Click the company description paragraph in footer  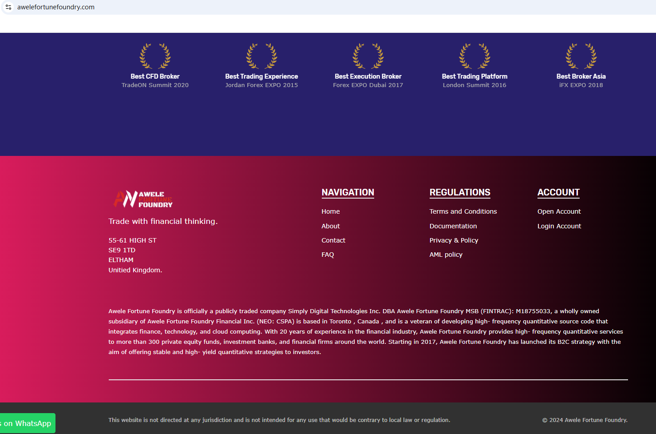click(x=366, y=331)
